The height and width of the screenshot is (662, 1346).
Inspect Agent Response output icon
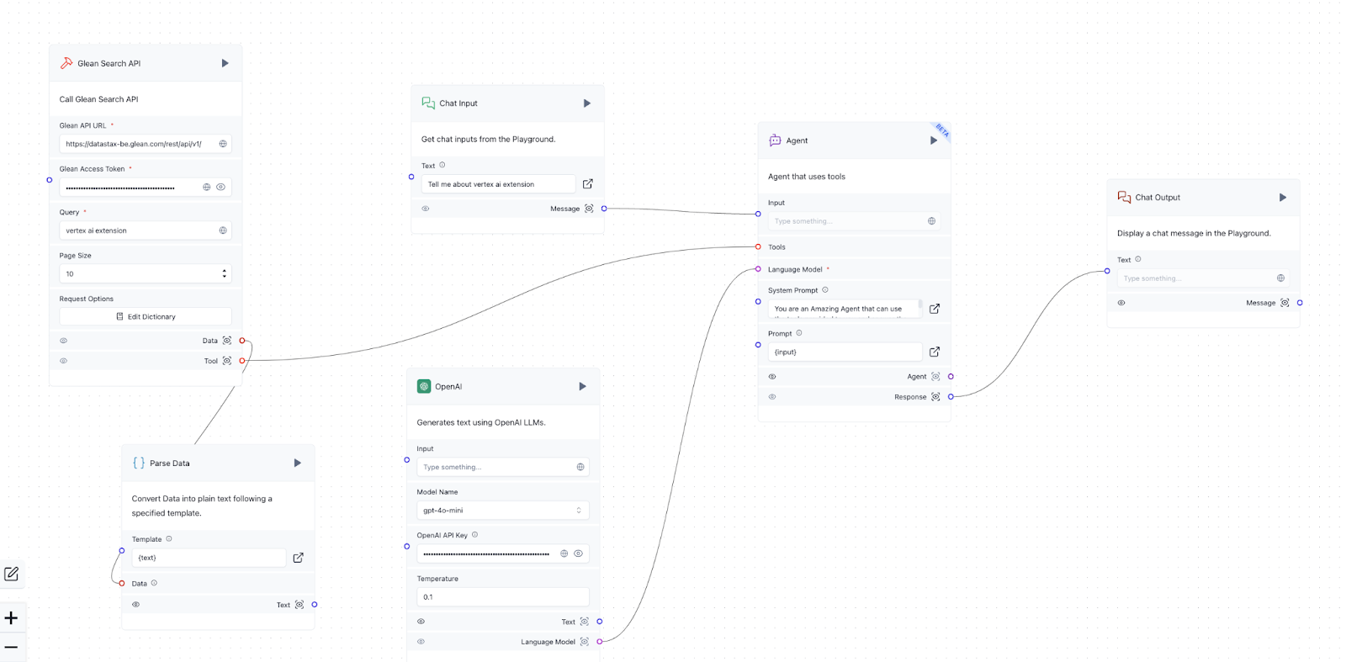click(935, 397)
